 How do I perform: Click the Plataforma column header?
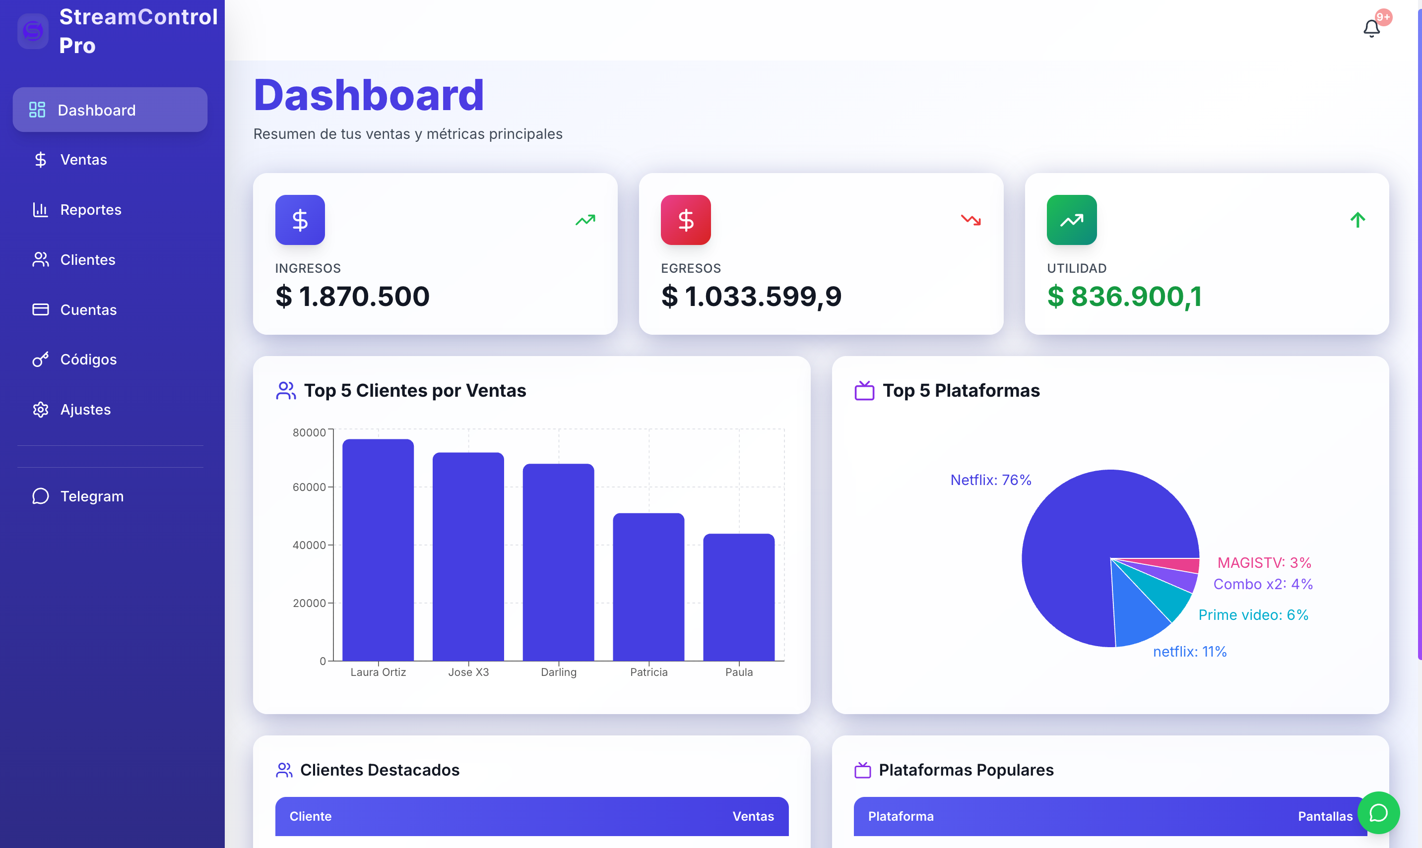click(901, 816)
